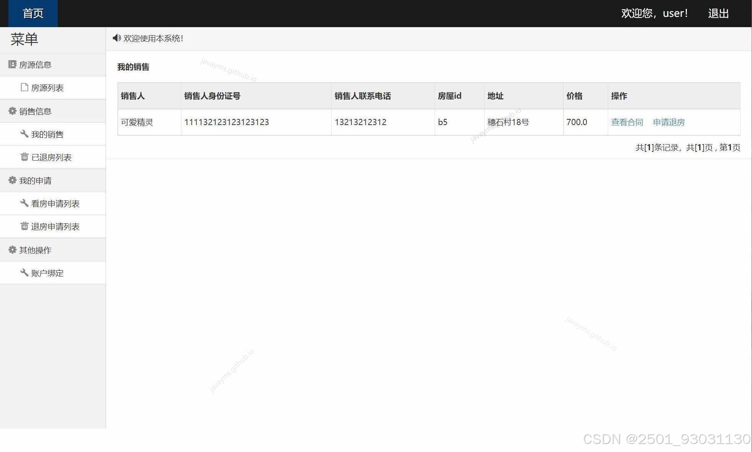
Task: Select the wrench icon next to 账户绑定
Action: [x=24, y=273]
